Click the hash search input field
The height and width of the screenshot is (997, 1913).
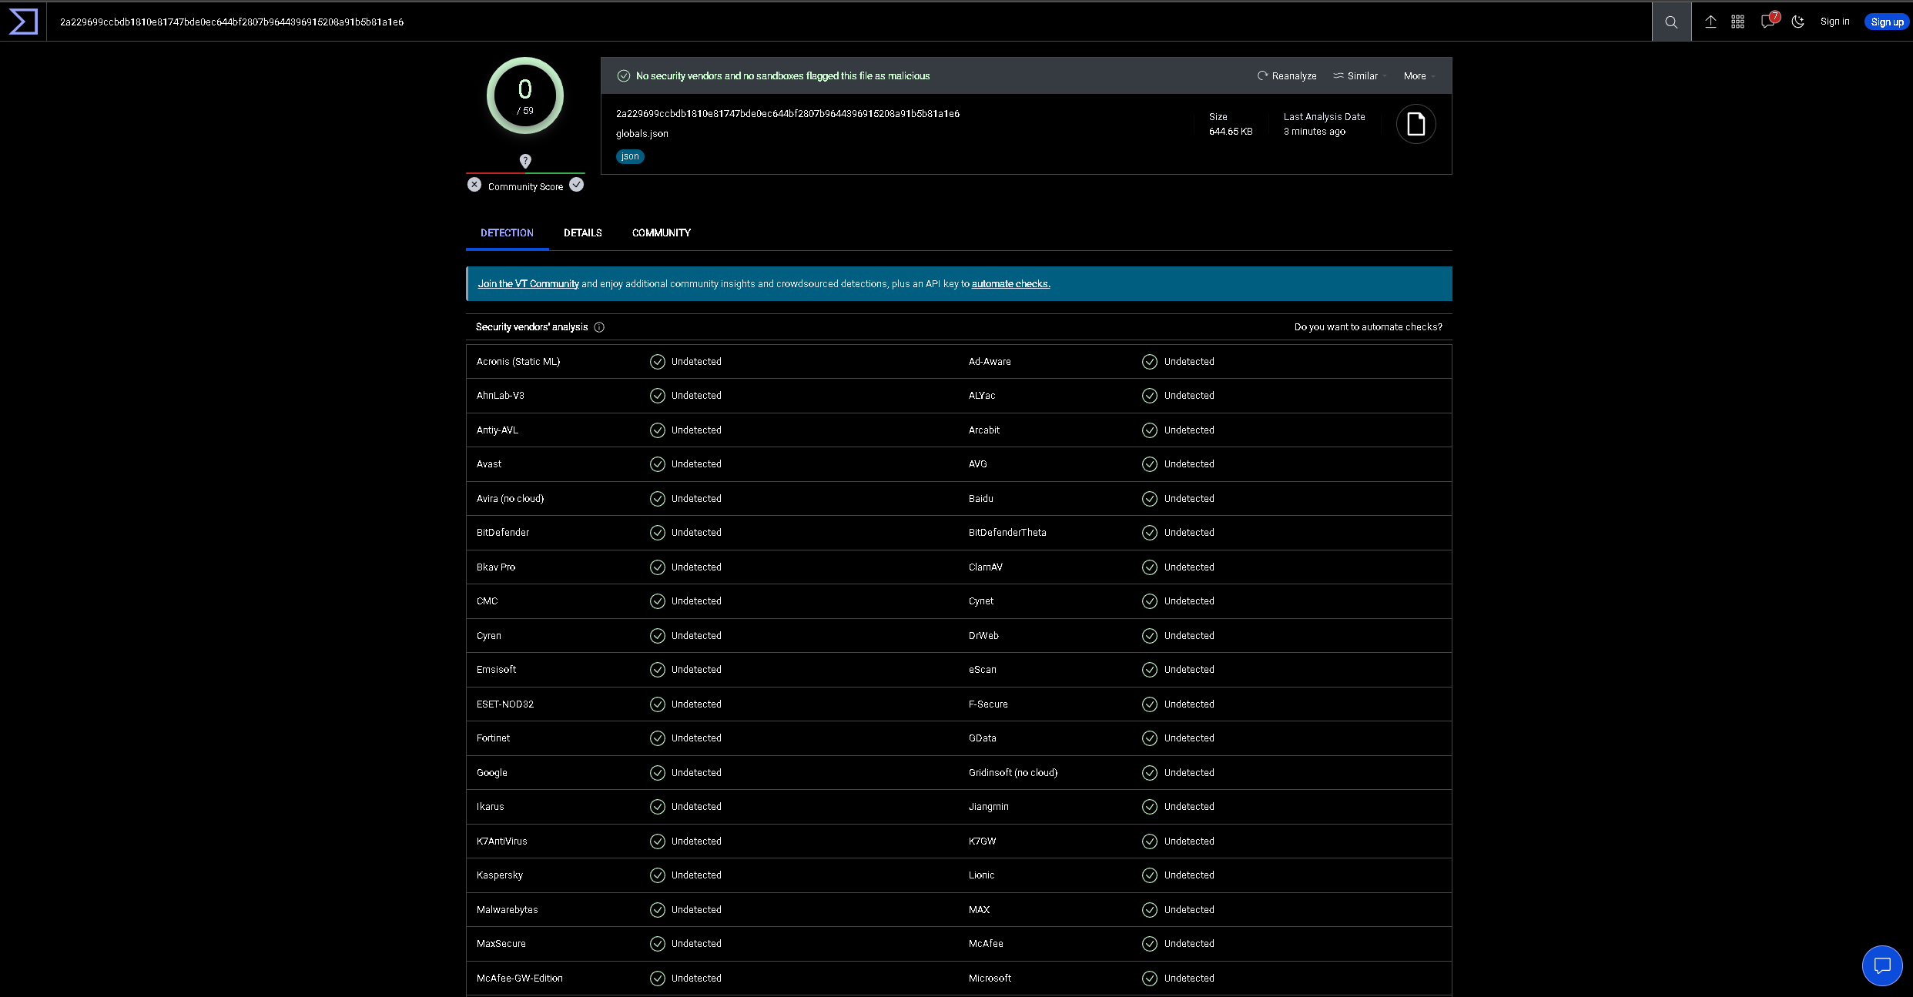pyautogui.click(x=847, y=22)
